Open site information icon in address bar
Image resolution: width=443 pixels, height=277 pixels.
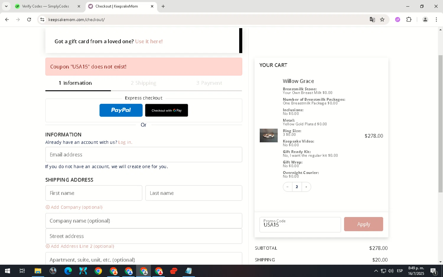(x=42, y=19)
